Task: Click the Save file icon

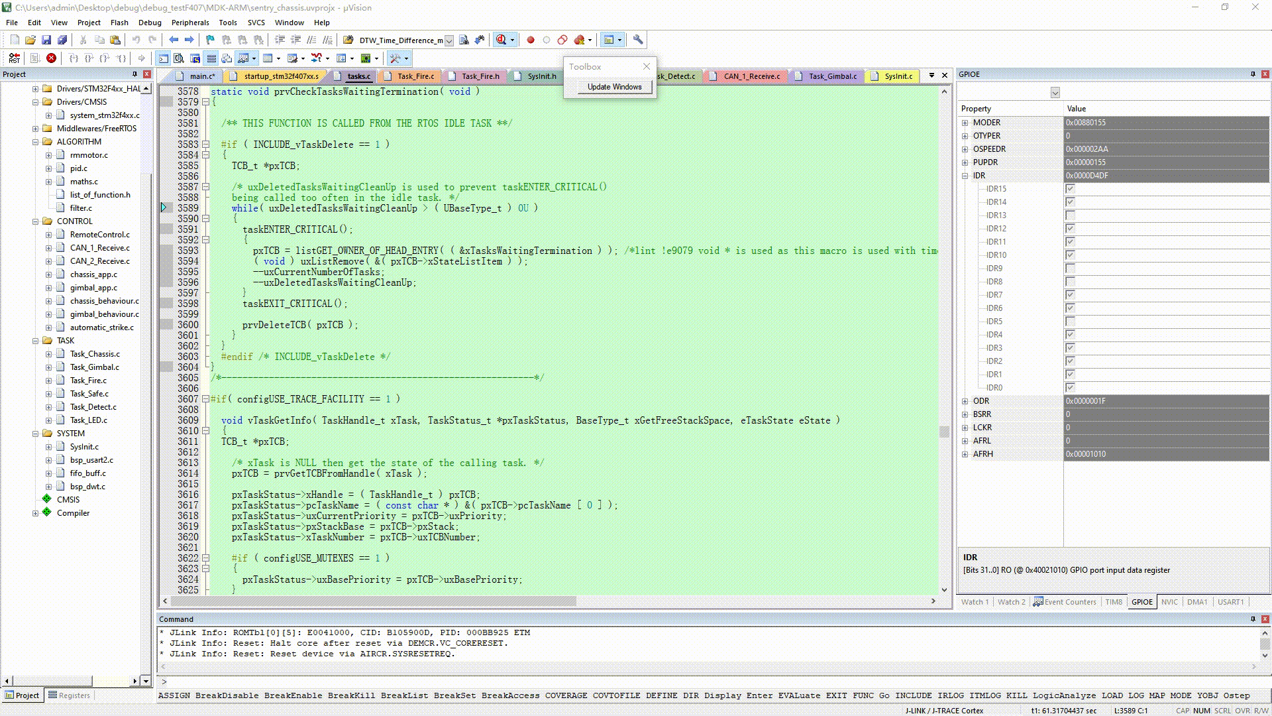Action: pos(46,40)
